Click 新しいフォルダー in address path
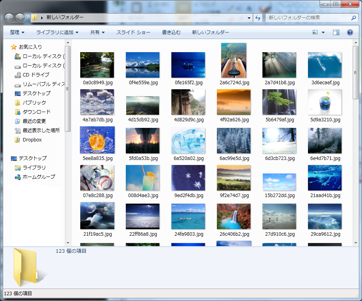The width and height of the screenshot is (362, 301). 65,17
